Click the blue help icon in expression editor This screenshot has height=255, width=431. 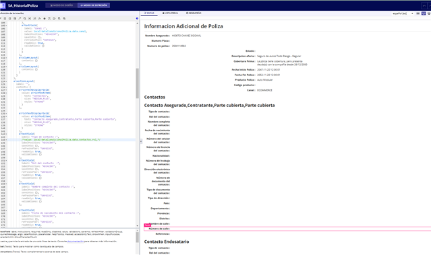coord(137,18)
